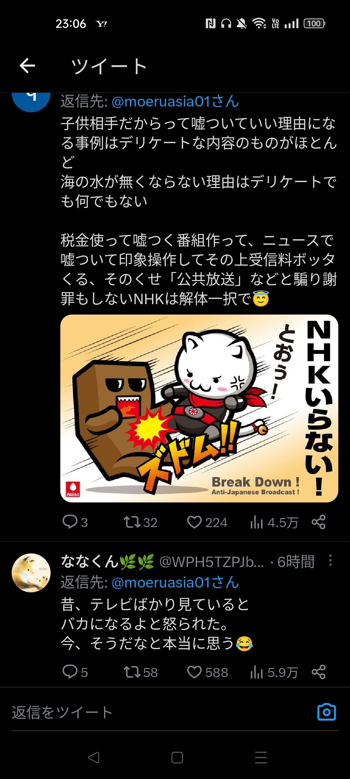Tap the back arrow in header
350x779 pixels.
[x=27, y=66]
